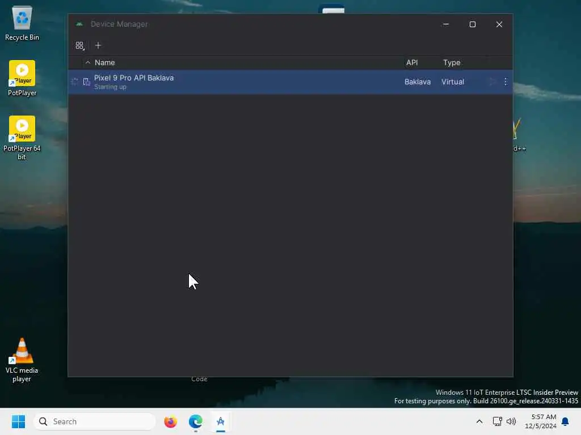The height and width of the screenshot is (435, 581).
Task: Click the Baklava API cell
Action: tap(417, 82)
